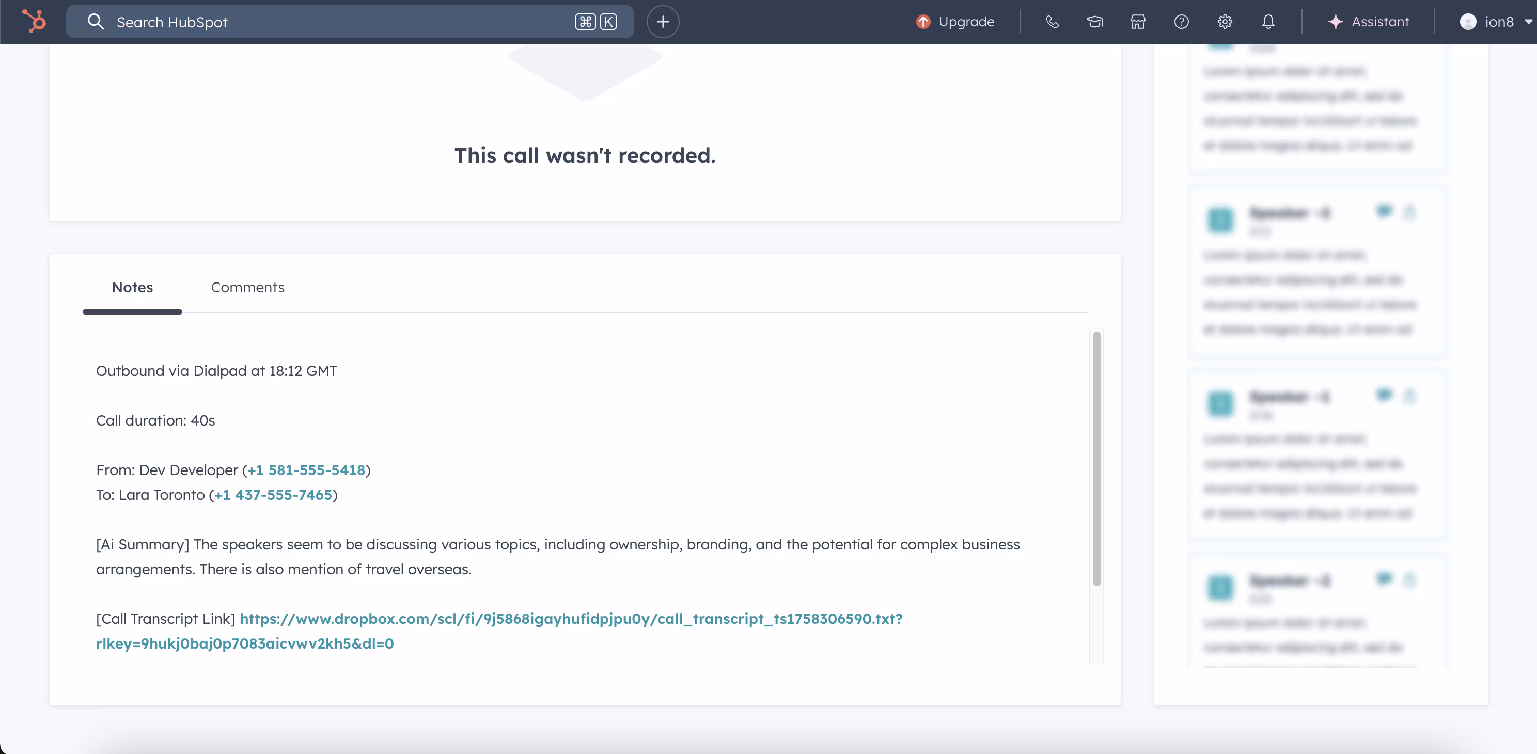The height and width of the screenshot is (754, 1537).
Task: Click inside the Search HubSpot field
Action: (x=299, y=22)
